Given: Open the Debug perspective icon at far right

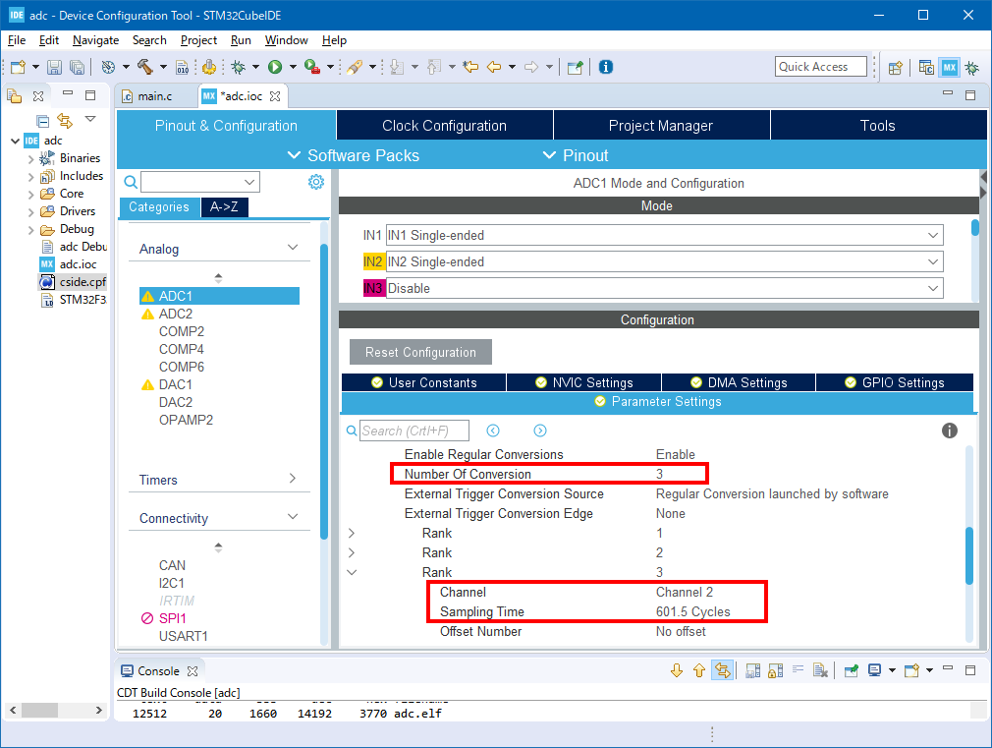Looking at the screenshot, I should click(972, 67).
